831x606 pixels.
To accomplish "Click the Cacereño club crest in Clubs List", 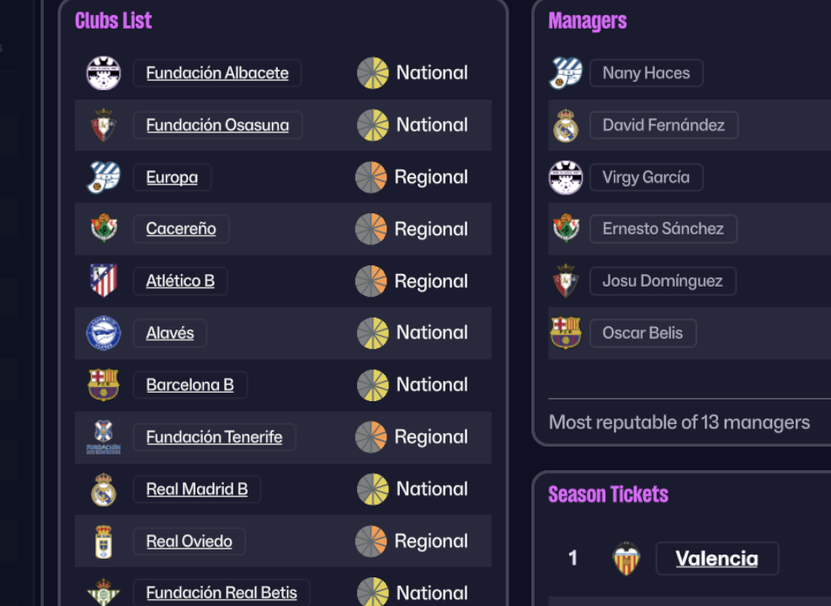I will tap(104, 228).
